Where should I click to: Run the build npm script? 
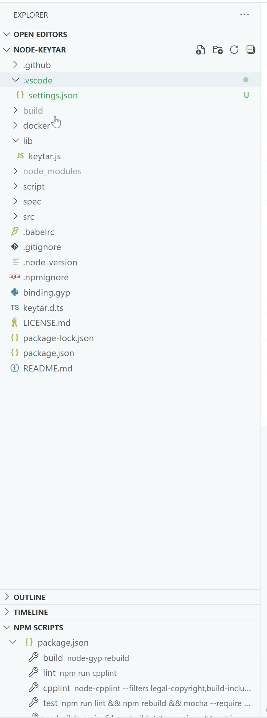(x=52, y=657)
